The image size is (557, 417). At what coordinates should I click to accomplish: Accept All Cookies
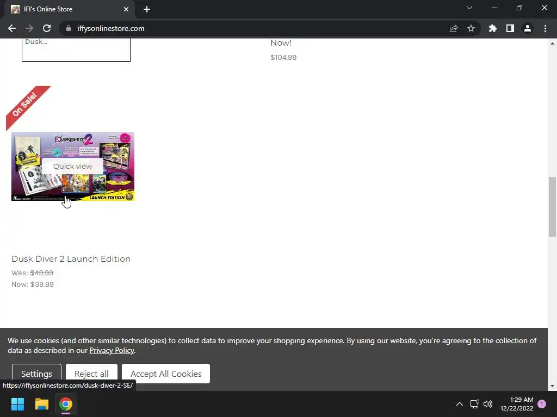coord(166,374)
